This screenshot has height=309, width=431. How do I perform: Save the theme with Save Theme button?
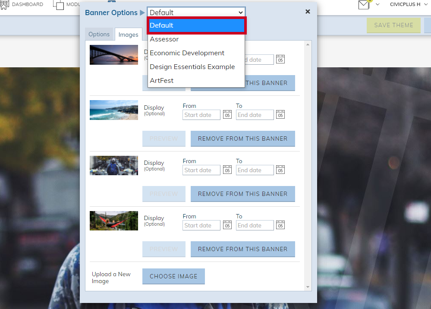[393, 25]
